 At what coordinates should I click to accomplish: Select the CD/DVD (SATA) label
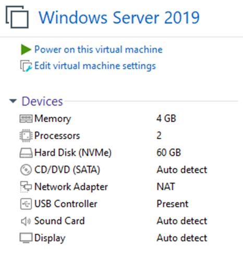67,170
